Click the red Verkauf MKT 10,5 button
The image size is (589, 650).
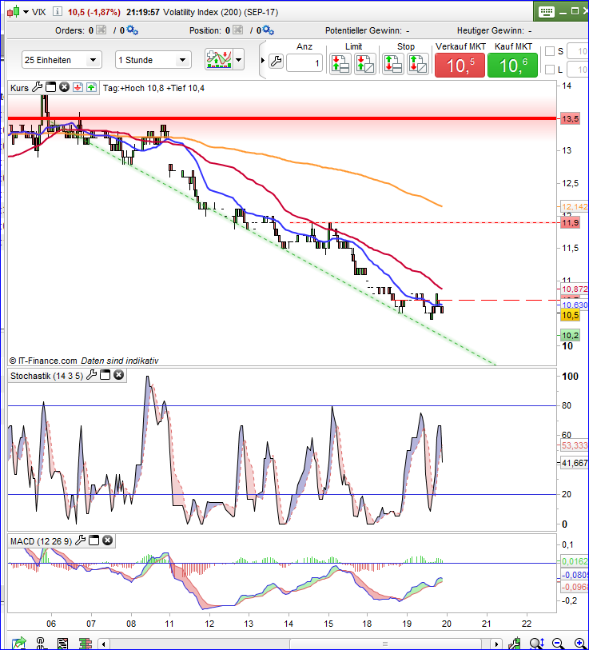[x=460, y=65]
